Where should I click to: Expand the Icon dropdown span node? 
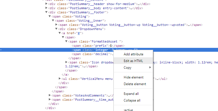(x=66, y=62)
